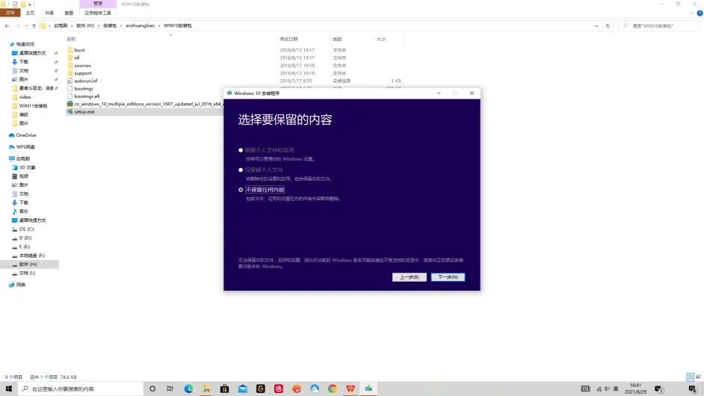Switch to large icons view in status bar
This screenshot has width=704, height=396.
point(698,377)
